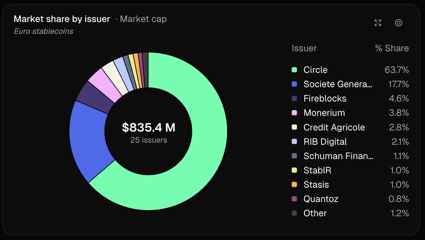Click the 63.7% share value

point(397,70)
